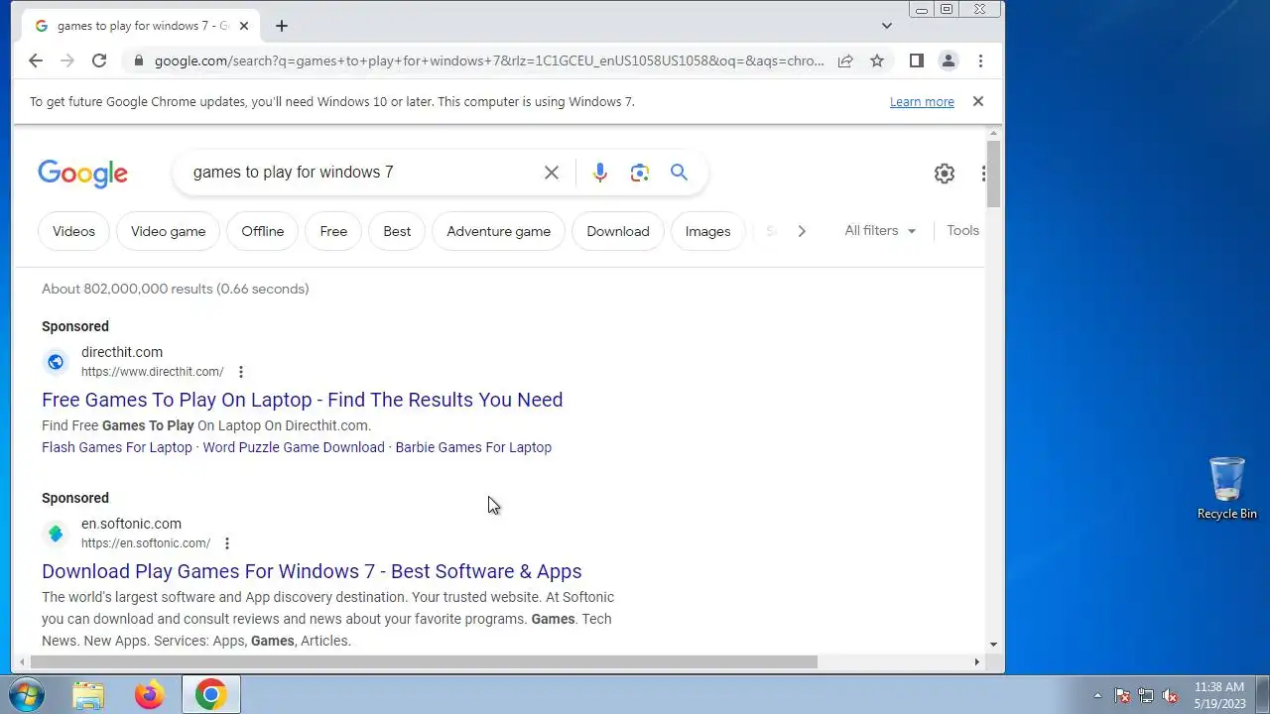Go back to the previous page
Image resolution: width=1270 pixels, height=714 pixels.
click(x=36, y=60)
